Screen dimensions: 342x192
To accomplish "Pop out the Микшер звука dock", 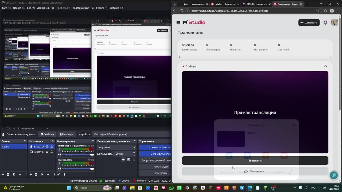I will click(x=93, y=141).
